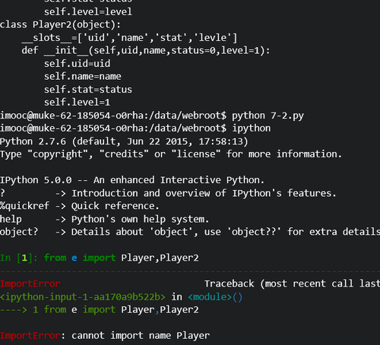This screenshot has width=380, height=345.
Task: Click the 'self.stat=status' line
Action: click(x=88, y=90)
